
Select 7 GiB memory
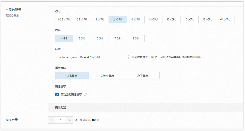pos(118,38)
